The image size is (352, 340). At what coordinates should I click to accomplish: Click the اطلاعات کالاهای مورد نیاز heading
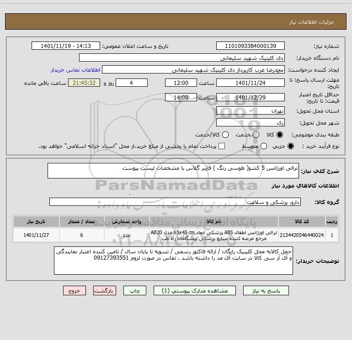click(x=305, y=186)
